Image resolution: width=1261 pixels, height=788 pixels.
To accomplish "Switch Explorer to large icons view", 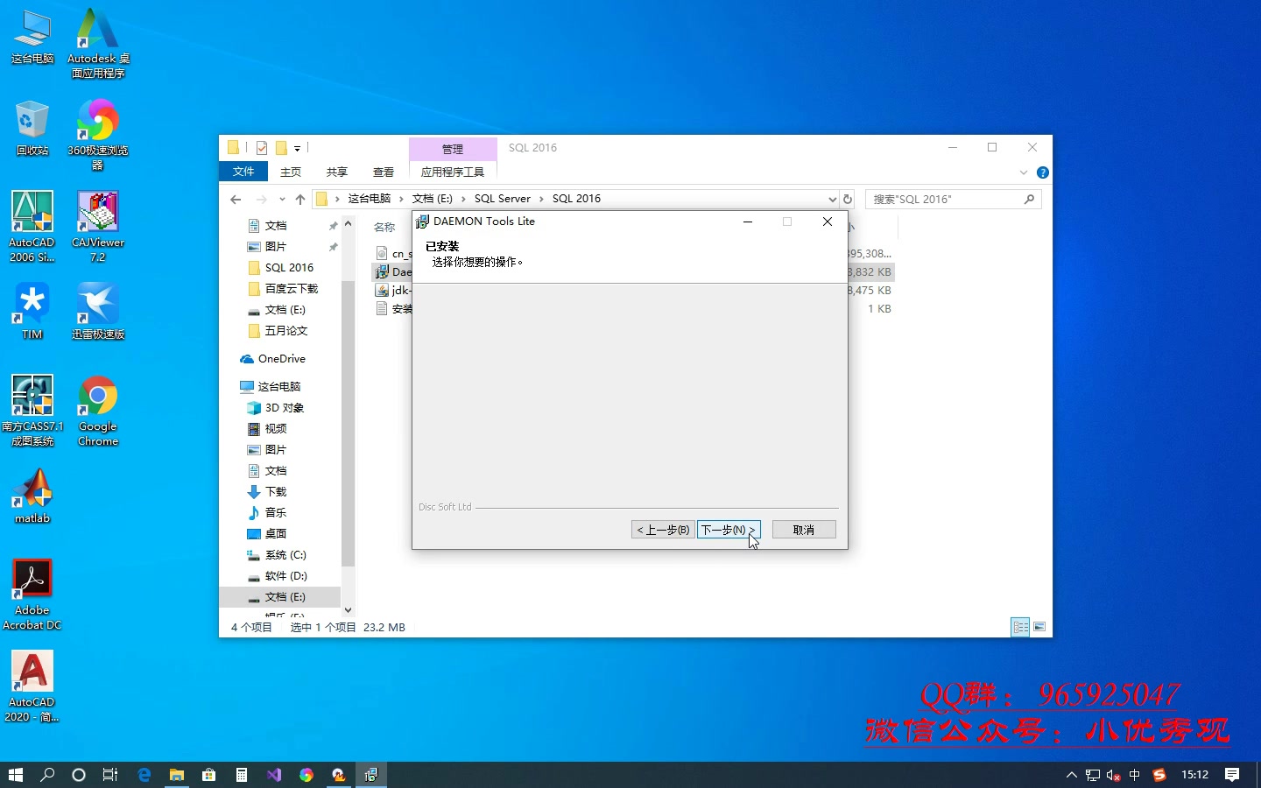I will tap(1039, 627).
